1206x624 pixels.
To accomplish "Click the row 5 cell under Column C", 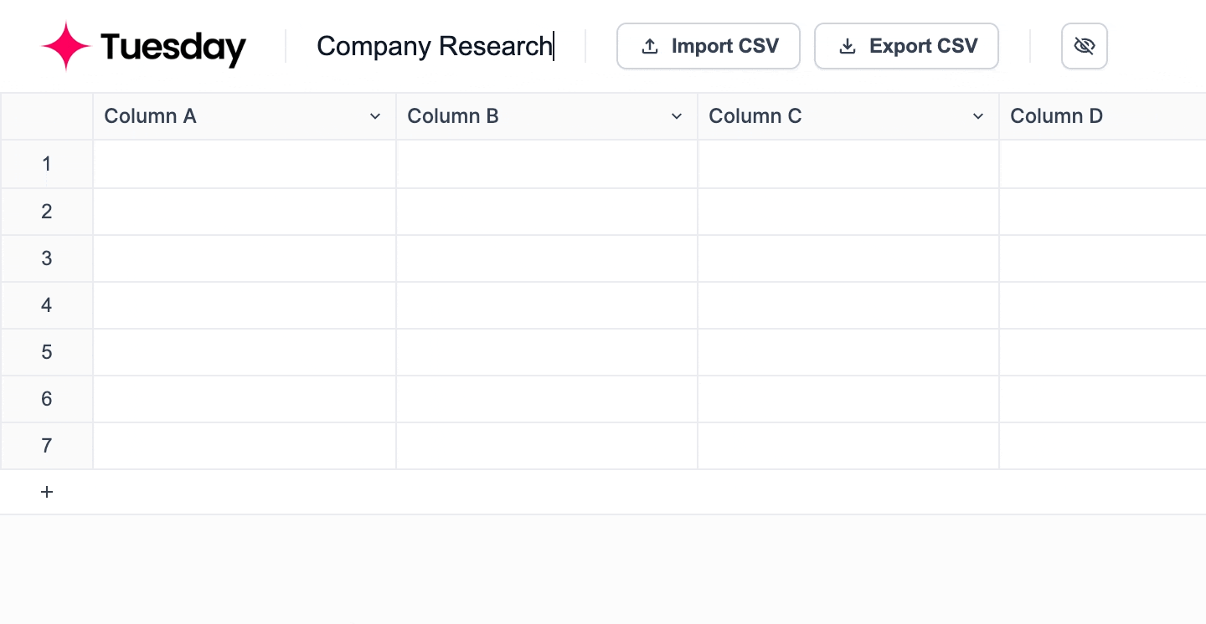I will (848, 352).
